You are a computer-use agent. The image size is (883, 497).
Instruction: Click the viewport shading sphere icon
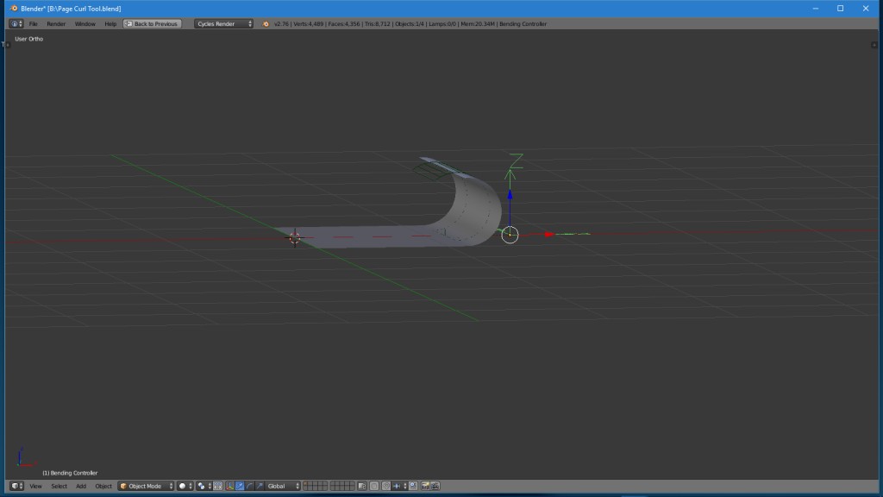183,485
